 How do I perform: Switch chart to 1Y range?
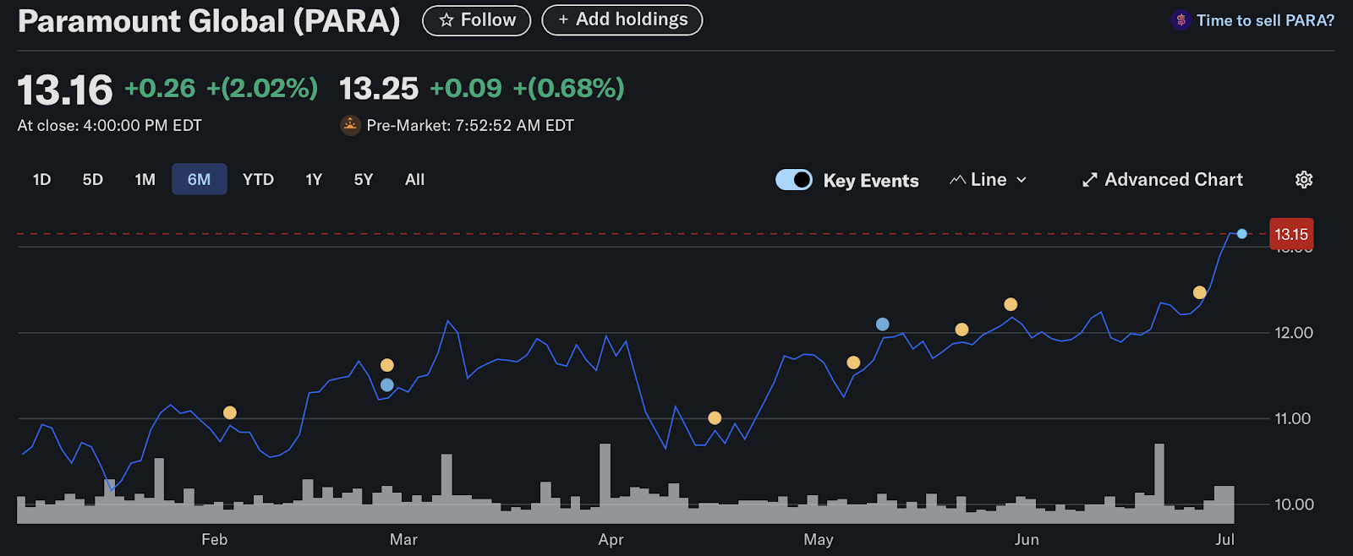click(314, 179)
